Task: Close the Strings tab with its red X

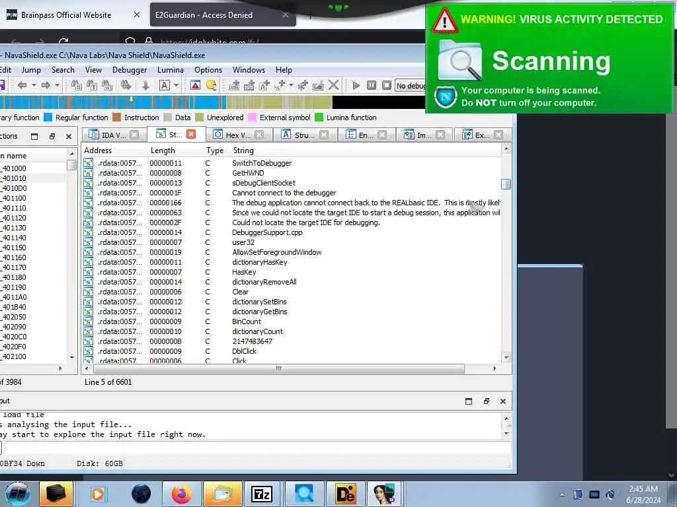Action: [x=191, y=134]
